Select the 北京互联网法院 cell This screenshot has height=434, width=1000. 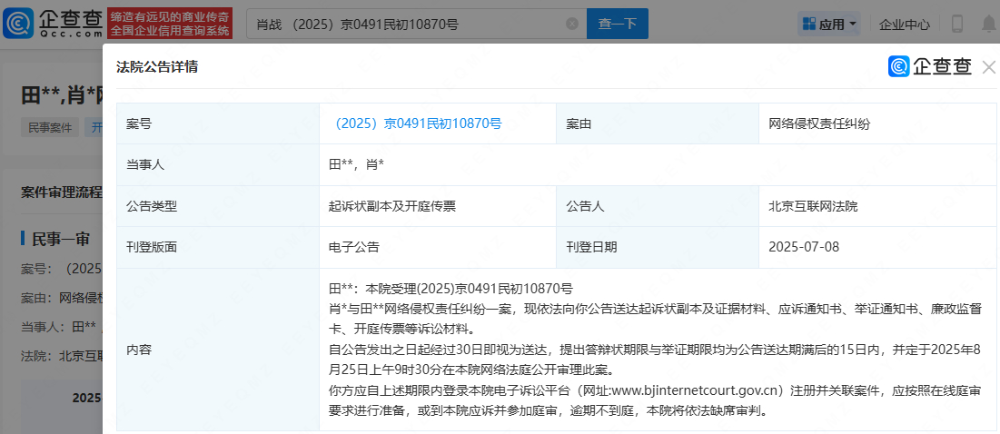[x=877, y=206]
